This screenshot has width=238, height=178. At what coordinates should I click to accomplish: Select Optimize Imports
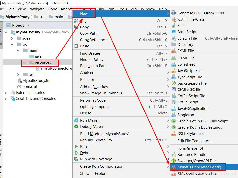point(121,107)
